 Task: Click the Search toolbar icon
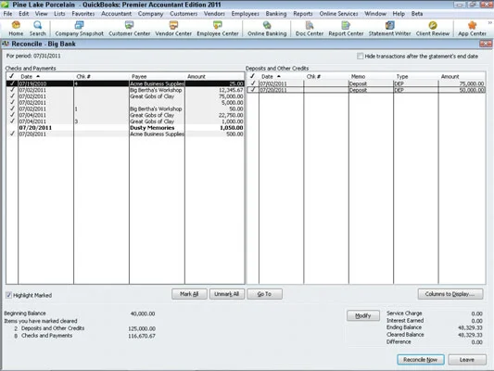point(37,29)
